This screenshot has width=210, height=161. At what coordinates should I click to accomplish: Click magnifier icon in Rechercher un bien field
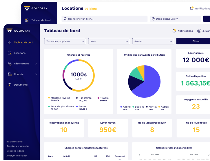65,19
